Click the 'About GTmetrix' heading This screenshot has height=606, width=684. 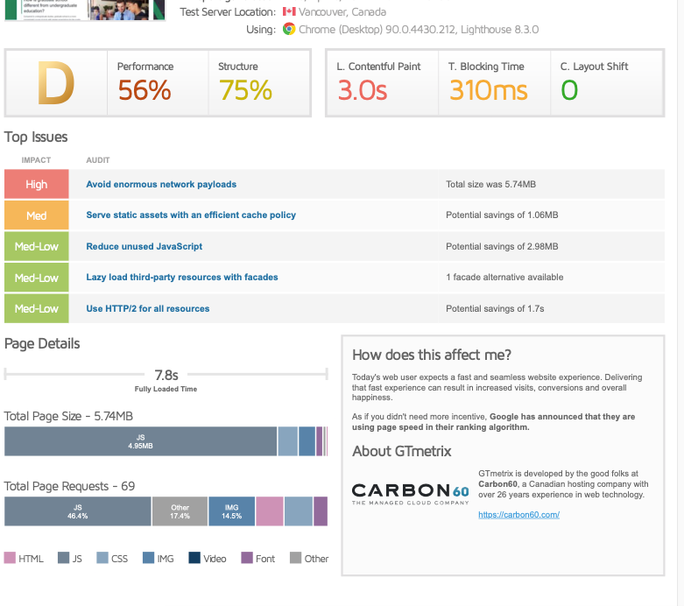(x=401, y=451)
